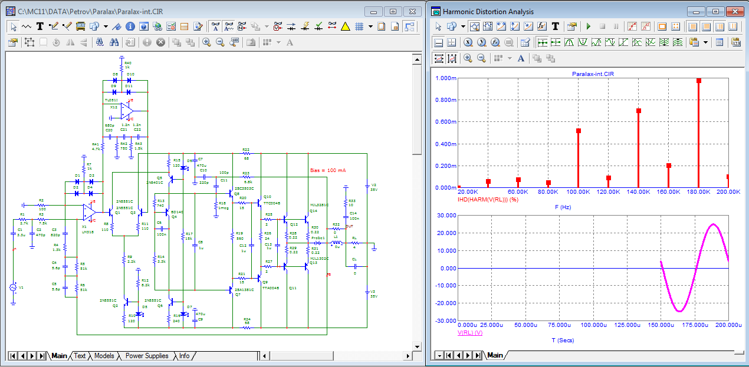The image size is (749, 367).
Task: Open the Power Supplies tab
Action: [x=147, y=356]
